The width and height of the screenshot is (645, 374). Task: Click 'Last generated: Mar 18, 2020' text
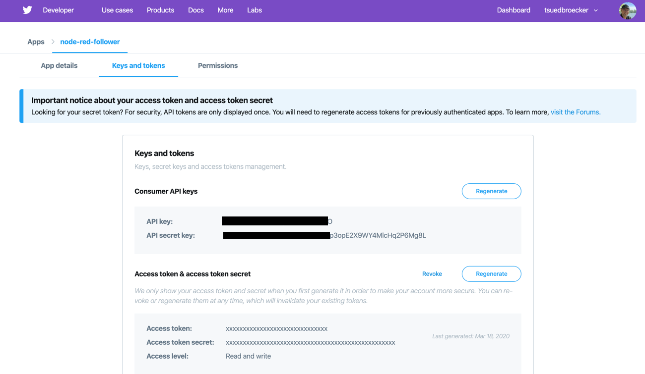pos(471,336)
